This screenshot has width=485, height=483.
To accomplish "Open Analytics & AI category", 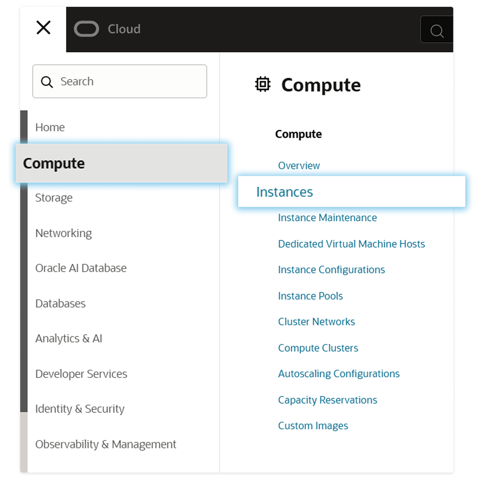I will click(x=69, y=339).
